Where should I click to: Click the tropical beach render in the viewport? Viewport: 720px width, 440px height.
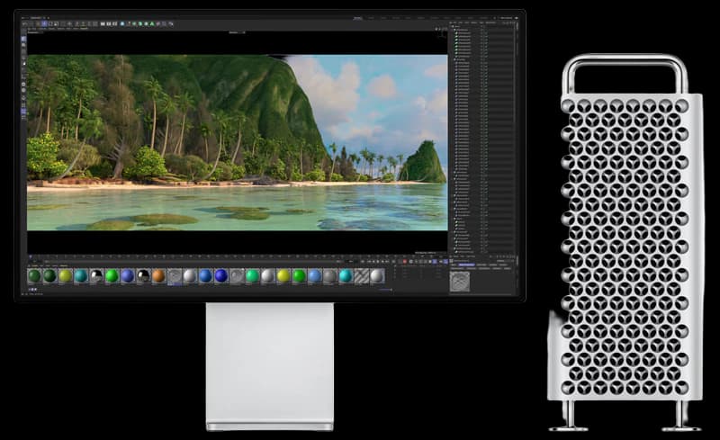pos(237,142)
